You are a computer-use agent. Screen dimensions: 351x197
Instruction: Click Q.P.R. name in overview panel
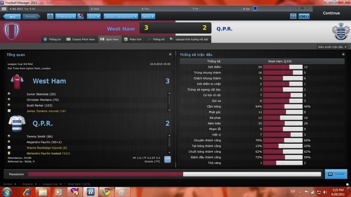[x=43, y=123]
